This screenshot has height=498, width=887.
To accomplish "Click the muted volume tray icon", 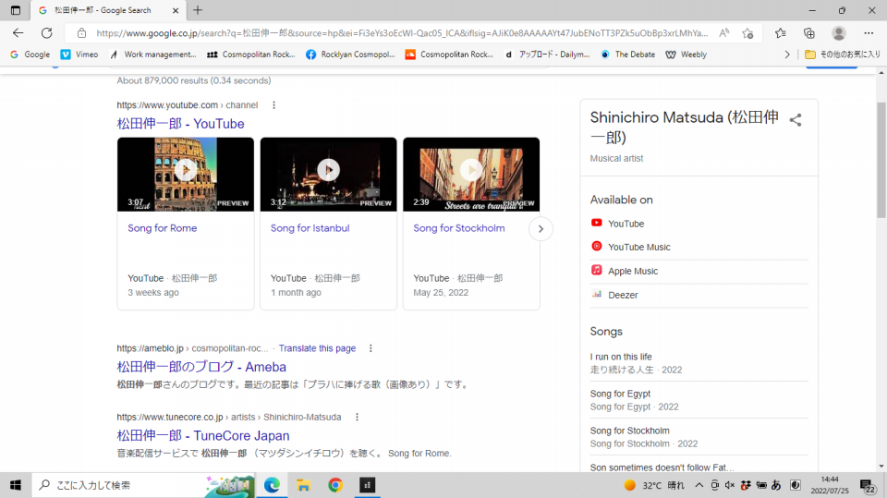I will coord(730,485).
